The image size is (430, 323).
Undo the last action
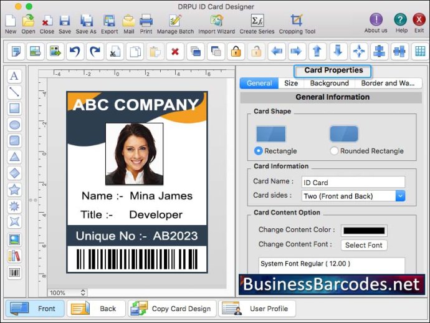click(75, 51)
